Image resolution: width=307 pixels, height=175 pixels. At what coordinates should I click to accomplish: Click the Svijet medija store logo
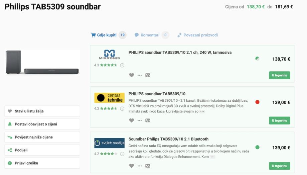(x=109, y=143)
